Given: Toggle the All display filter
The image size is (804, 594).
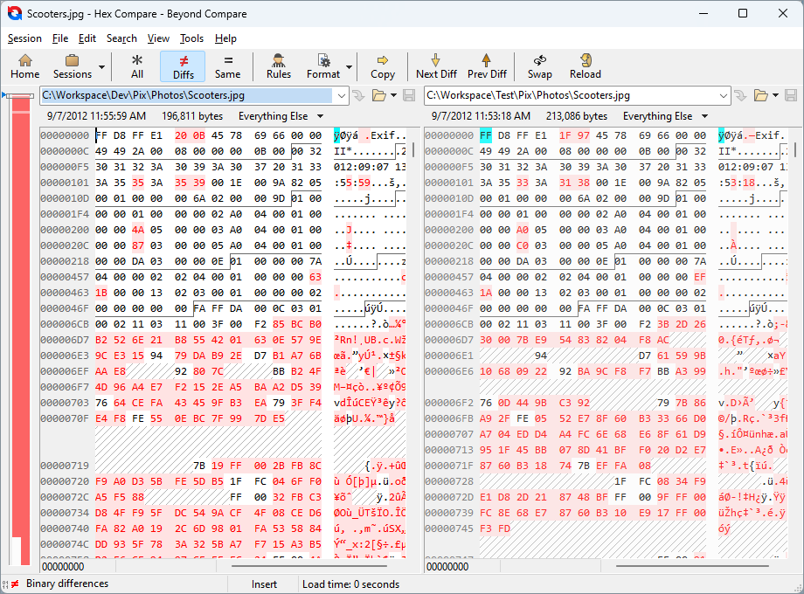Looking at the screenshot, I should pyautogui.click(x=137, y=66).
